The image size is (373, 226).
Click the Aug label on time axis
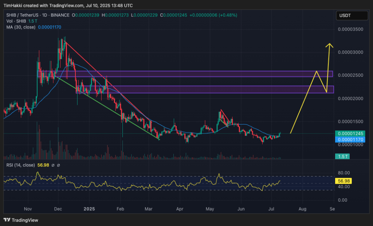(302, 209)
